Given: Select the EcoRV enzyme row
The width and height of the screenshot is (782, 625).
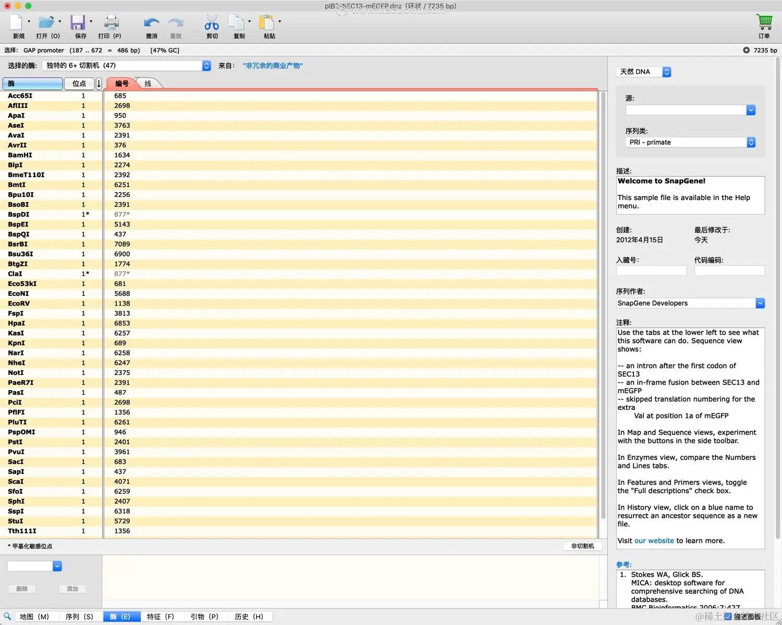Looking at the screenshot, I should pyautogui.click(x=299, y=304).
